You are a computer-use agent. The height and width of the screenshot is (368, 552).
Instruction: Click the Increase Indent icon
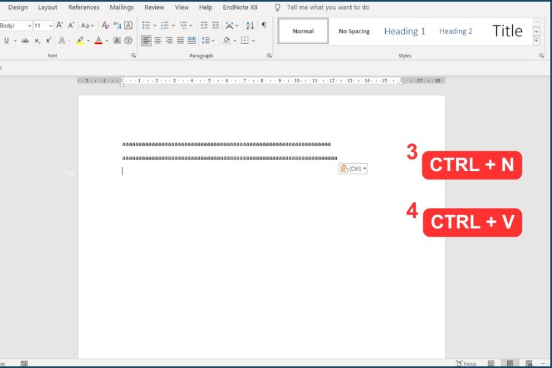[215, 25]
